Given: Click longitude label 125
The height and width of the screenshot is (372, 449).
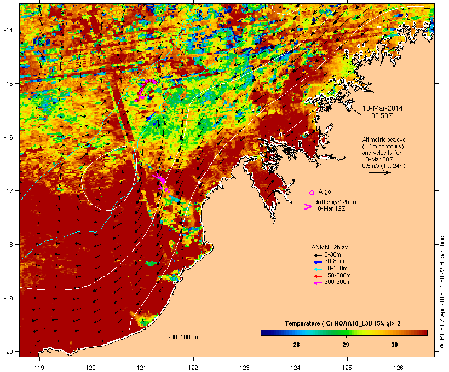Looking at the screenshot, I should 347,368.
